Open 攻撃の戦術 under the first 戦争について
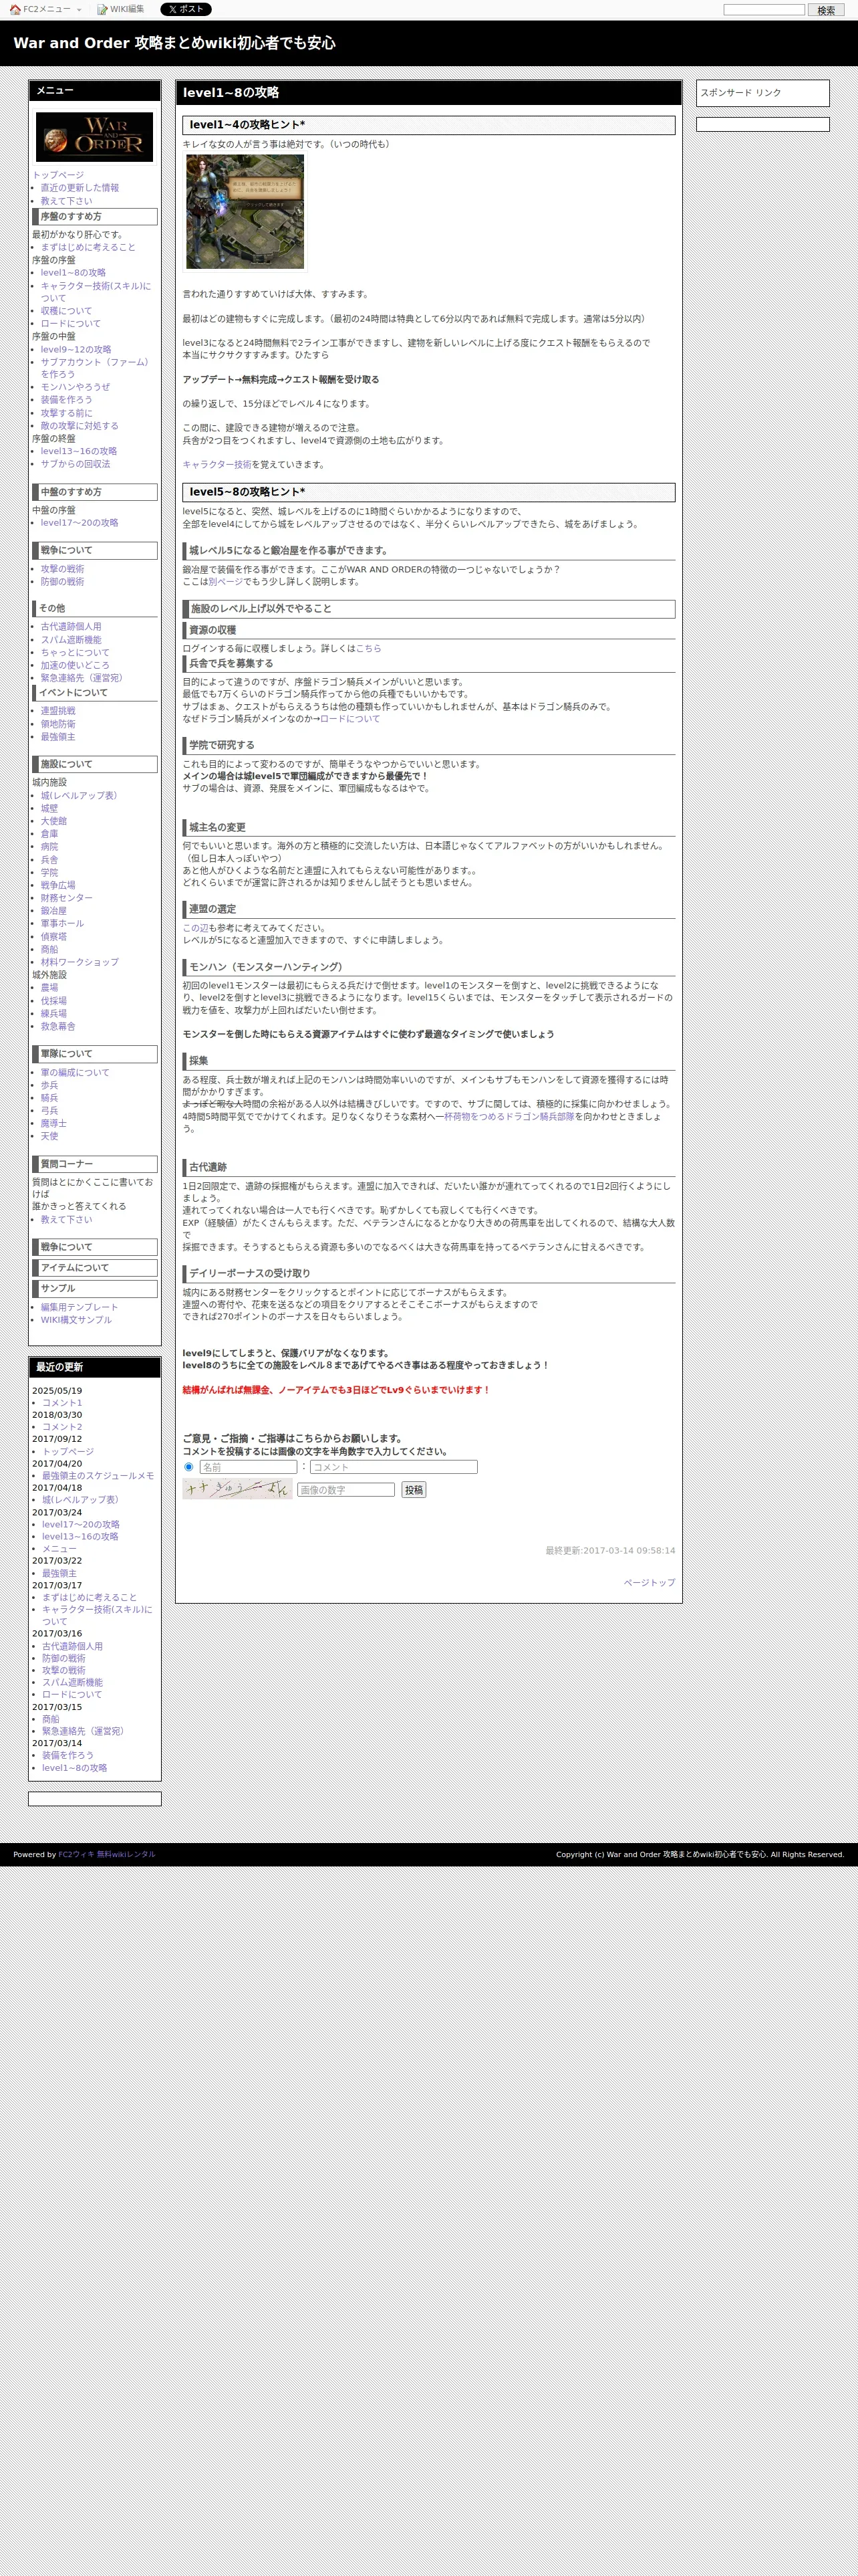 (x=63, y=569)
